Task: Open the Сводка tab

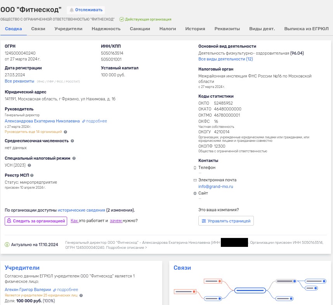Action: tap(13, 29)
